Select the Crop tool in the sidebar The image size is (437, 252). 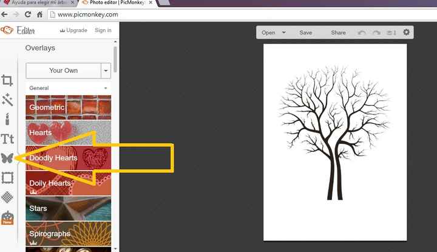tap(7, 80)
